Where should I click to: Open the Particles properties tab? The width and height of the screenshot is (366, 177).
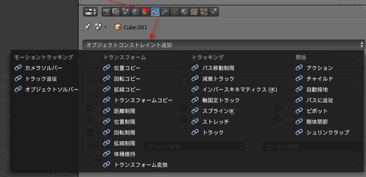pos(204,12)
